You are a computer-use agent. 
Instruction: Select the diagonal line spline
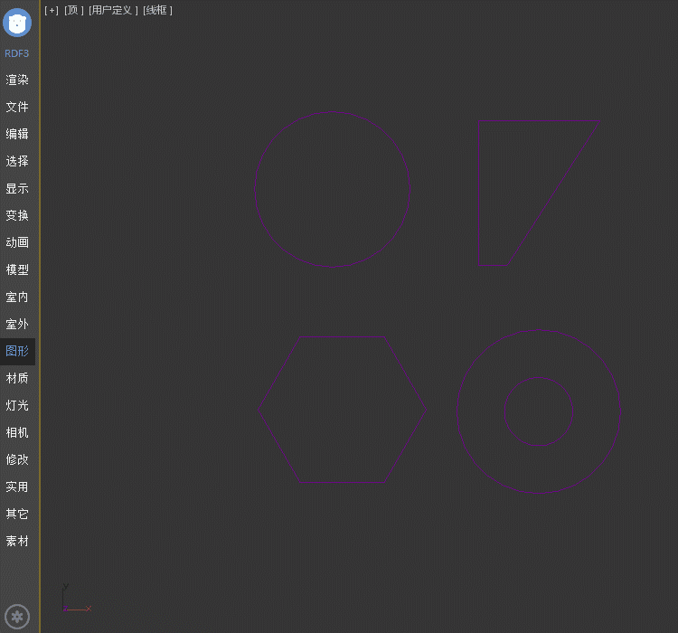[x=552, y=195]
